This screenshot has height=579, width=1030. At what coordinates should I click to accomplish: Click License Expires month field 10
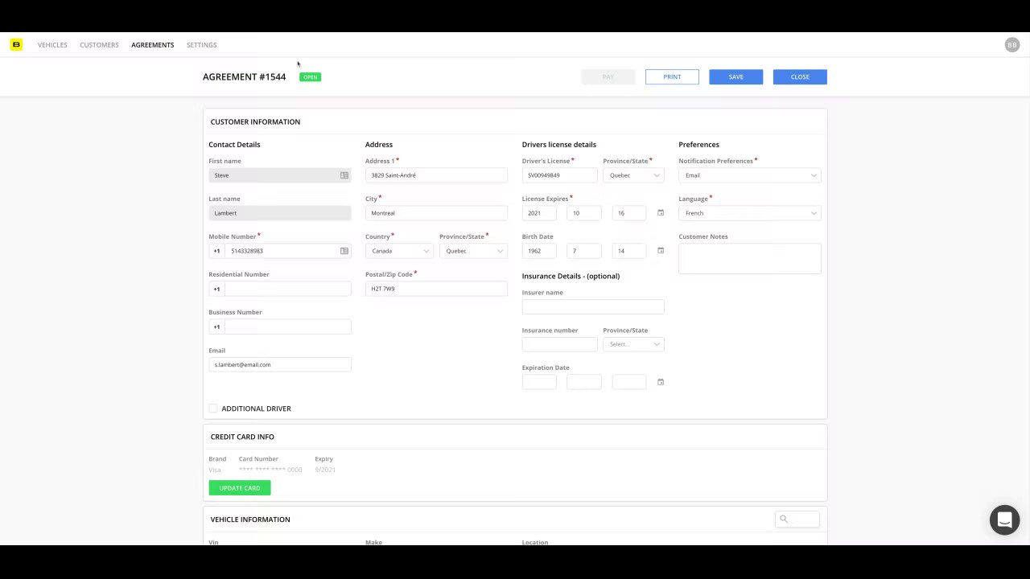tap(584, 213)
